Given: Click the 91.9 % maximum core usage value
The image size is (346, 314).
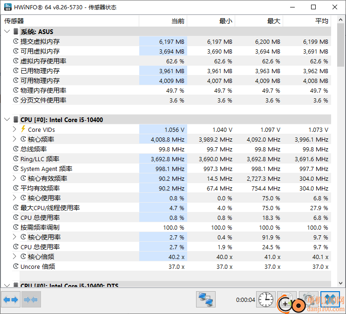Looking at the screenshot, I should tap(271, 238).
